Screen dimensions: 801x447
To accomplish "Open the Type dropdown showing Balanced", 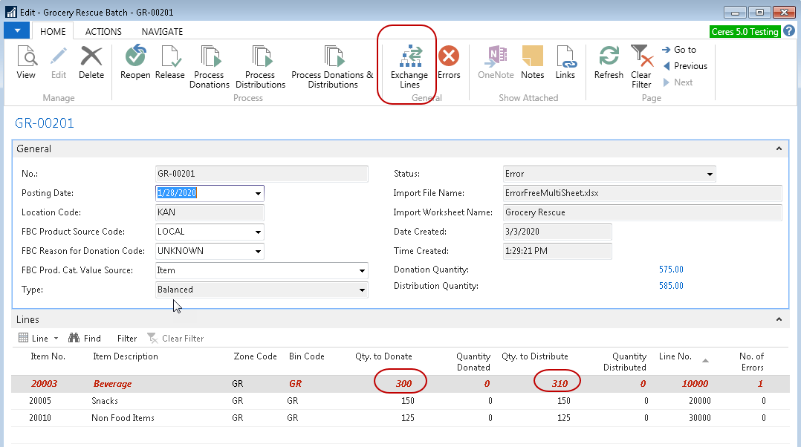I will point(362,290).
